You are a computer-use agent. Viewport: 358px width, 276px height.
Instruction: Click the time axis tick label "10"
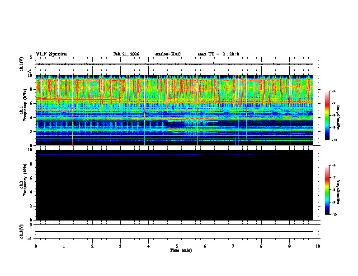[318, 246]
